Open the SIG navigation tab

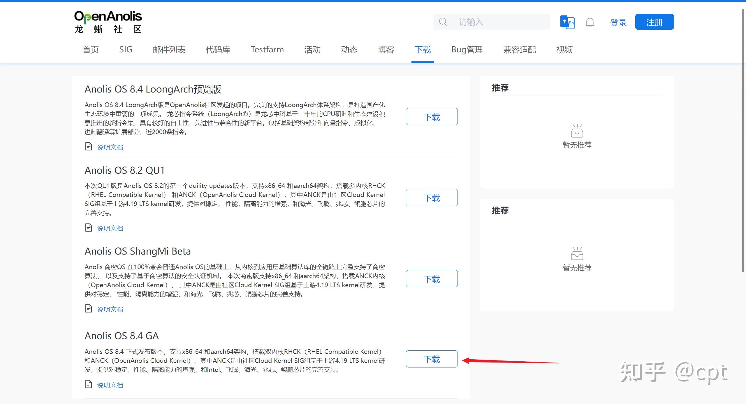(x=126, y=49)
